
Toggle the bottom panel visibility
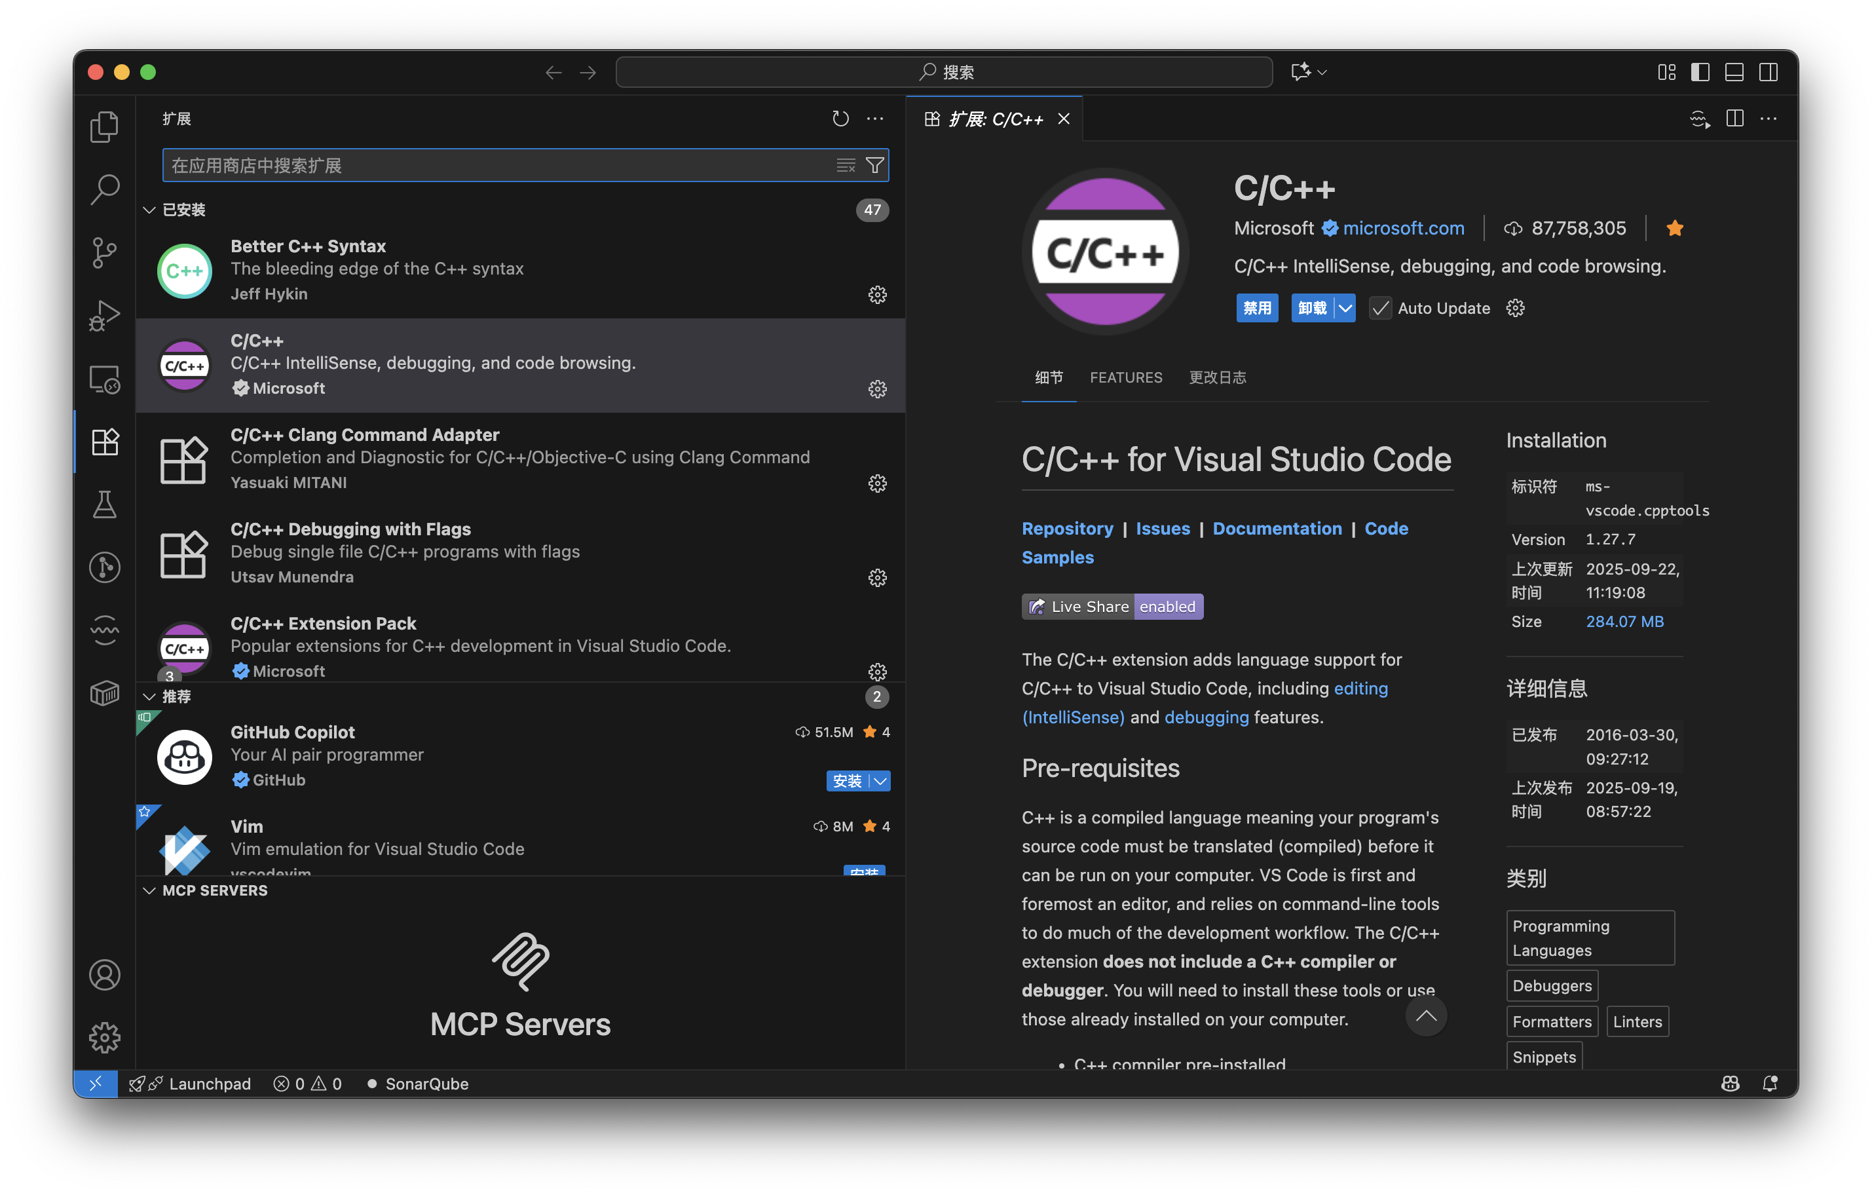(x=1734, y=72)
